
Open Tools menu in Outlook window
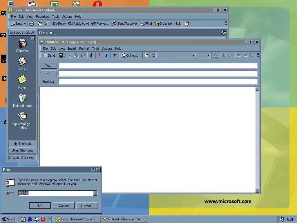(x=55, y=17)
